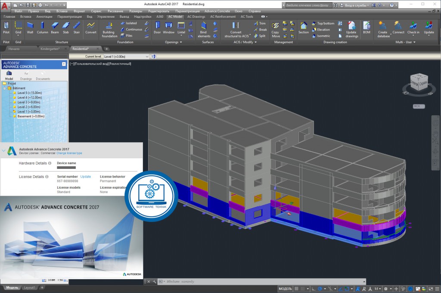The height and width of the screenshot is (293, 441).
Task: Click the Change license type link
Action: coord(69,153)
